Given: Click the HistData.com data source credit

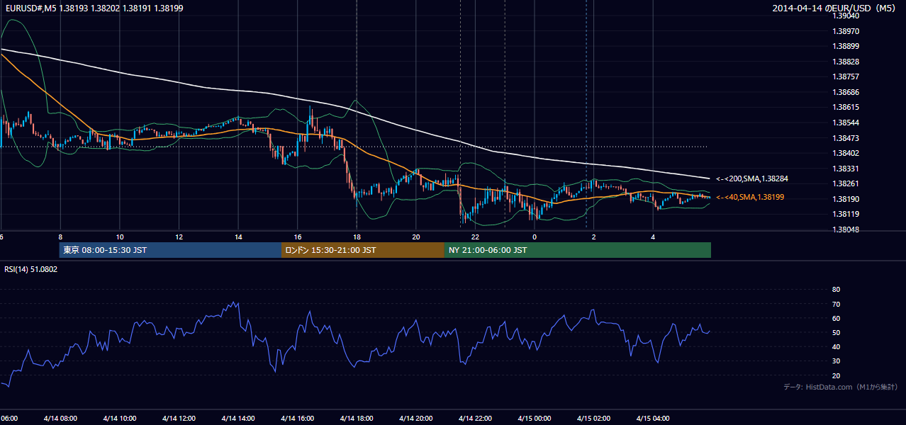Looking at the screenshot, I should (x=841, y=387).
